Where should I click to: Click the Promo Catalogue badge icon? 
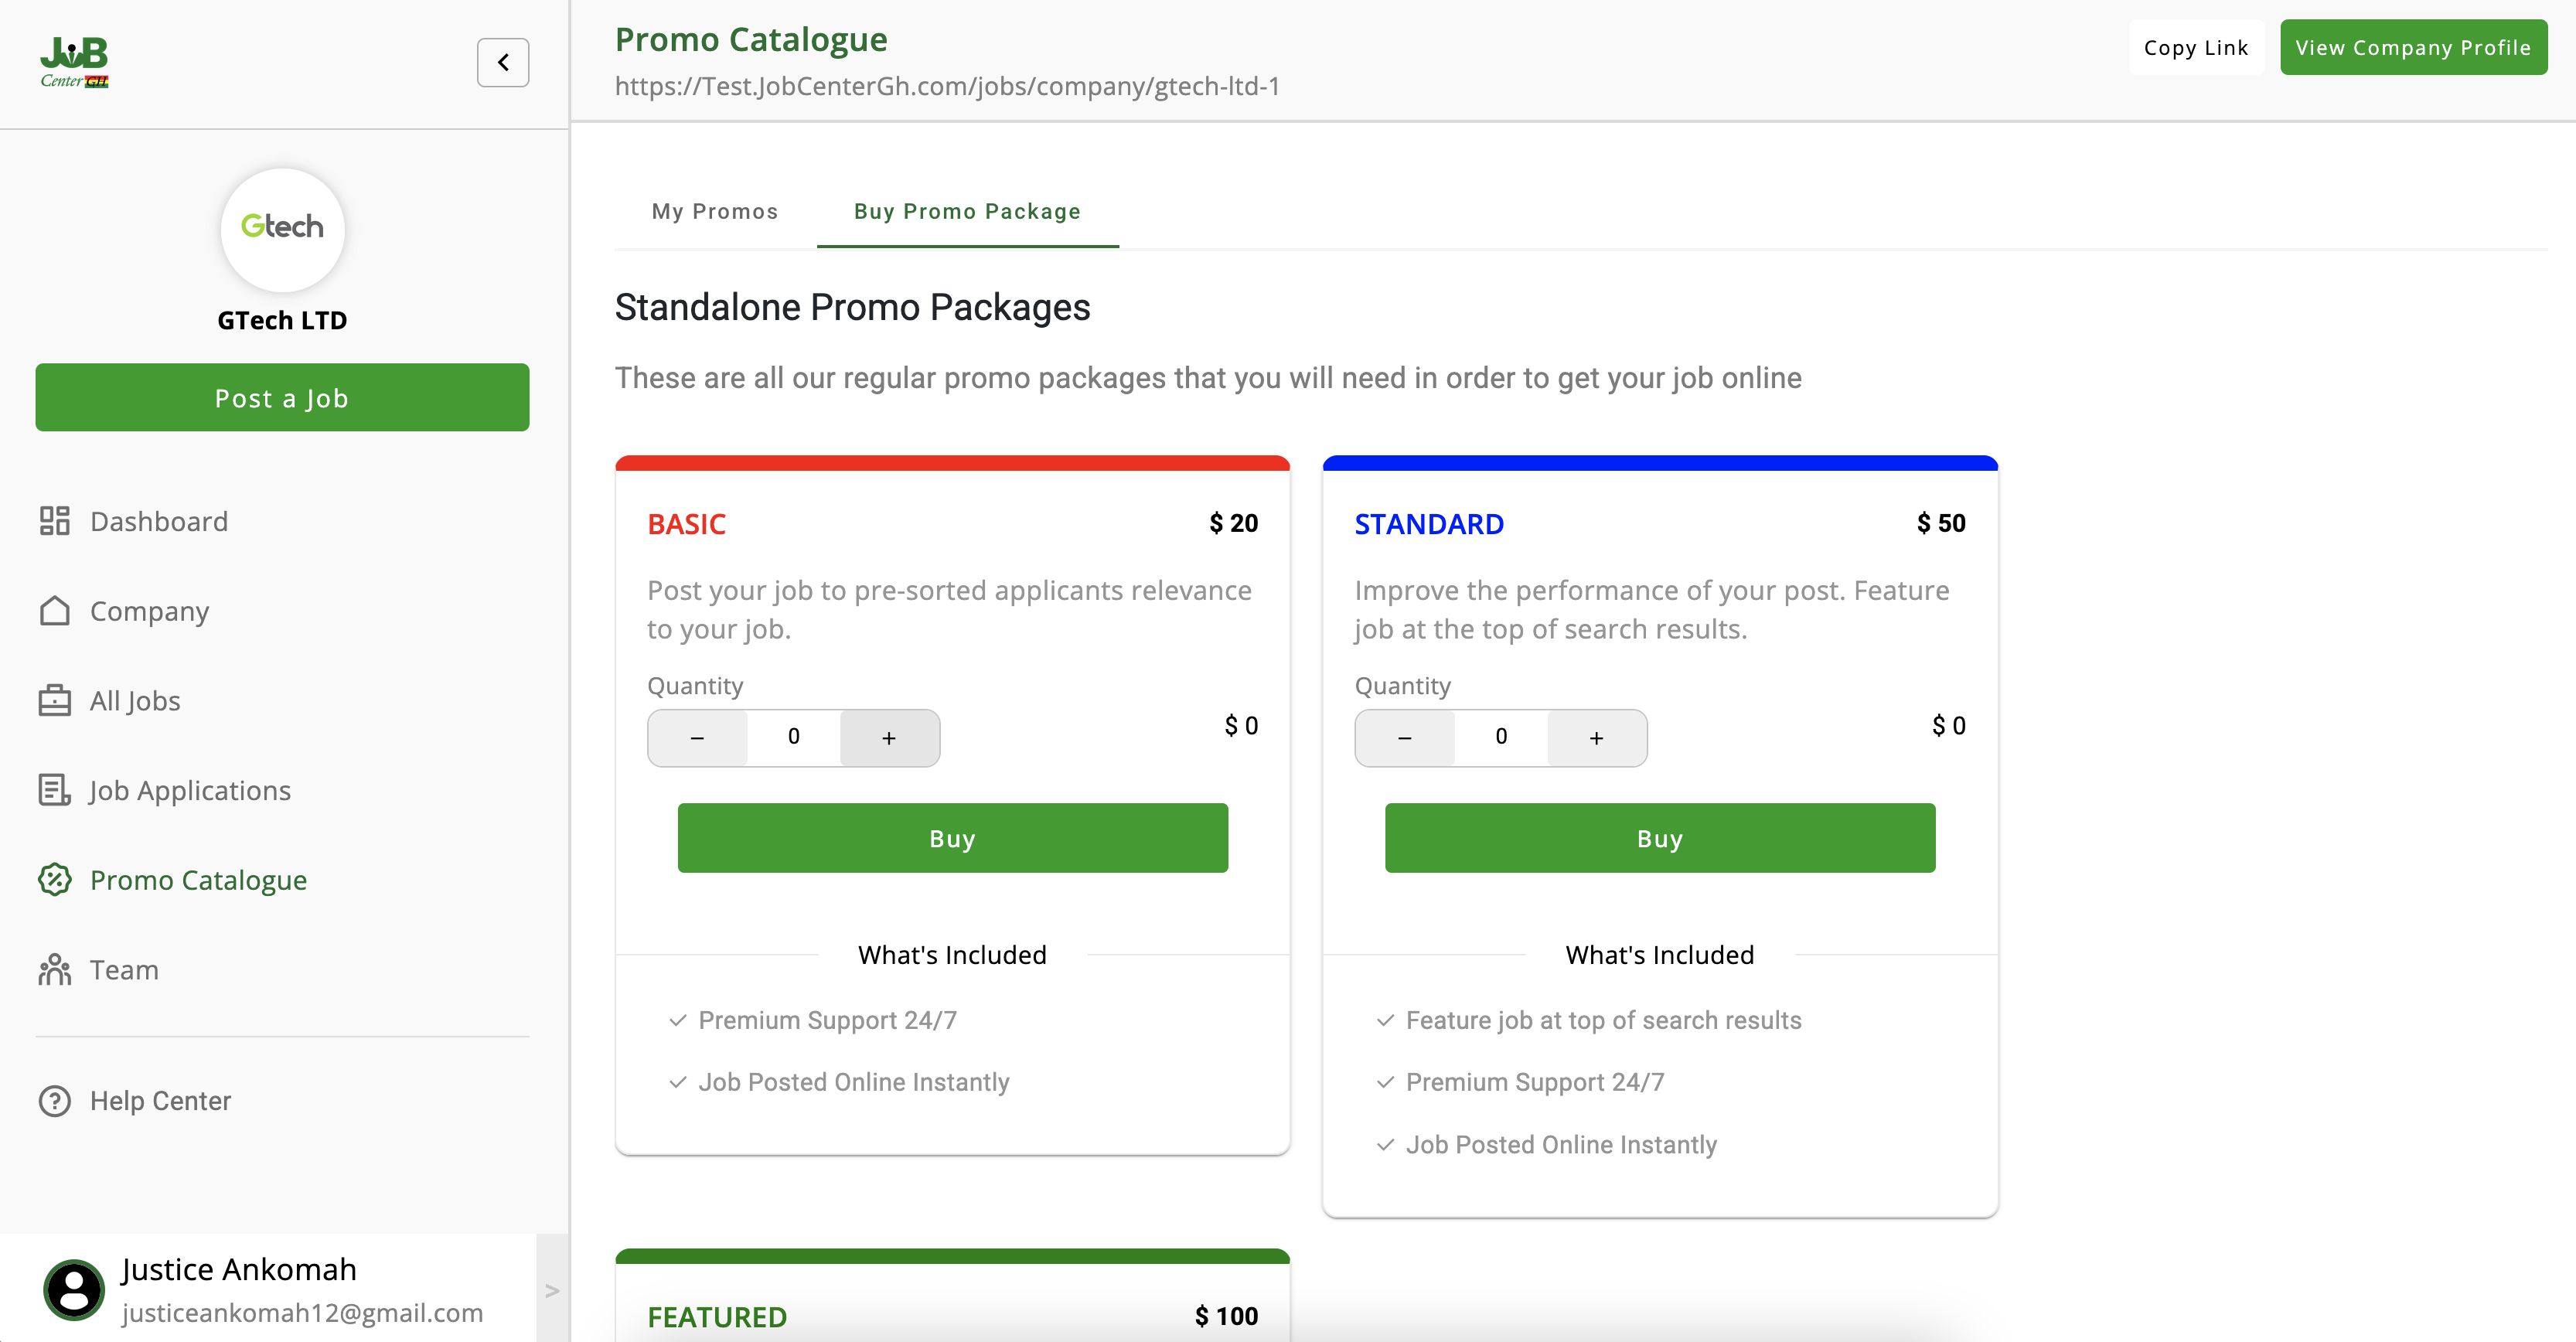[x=54, y=880]
